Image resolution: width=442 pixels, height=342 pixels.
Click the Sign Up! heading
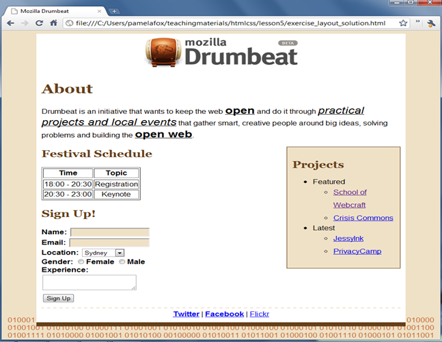(68, 214)
